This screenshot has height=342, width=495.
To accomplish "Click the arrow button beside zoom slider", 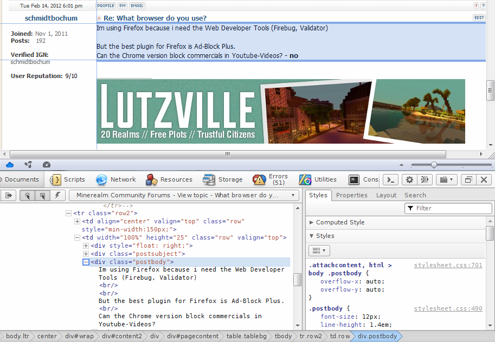I will point(402,165).
